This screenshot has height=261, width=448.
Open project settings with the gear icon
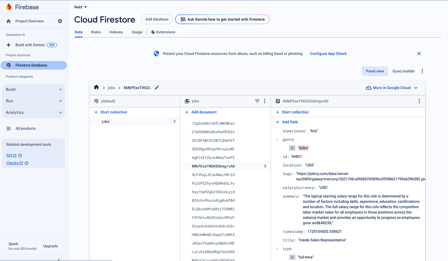(x=59, y=21)
